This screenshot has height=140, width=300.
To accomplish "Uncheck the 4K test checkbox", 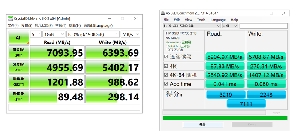I will pos(166,66).
